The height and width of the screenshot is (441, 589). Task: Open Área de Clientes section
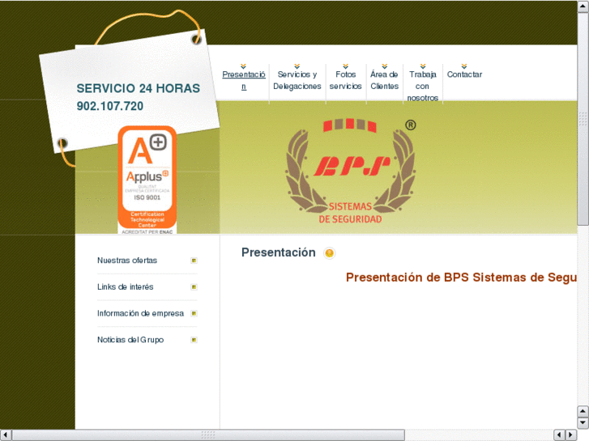[384, 80]
